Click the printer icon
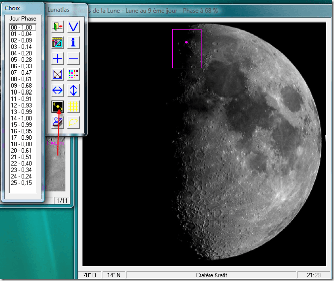 [x=58, y=122]
